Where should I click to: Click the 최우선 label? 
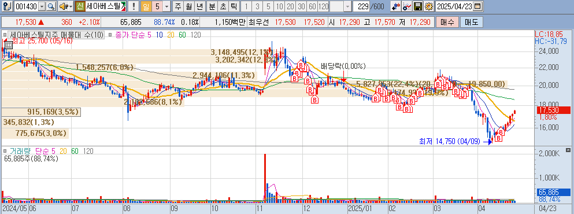(258, 22)
